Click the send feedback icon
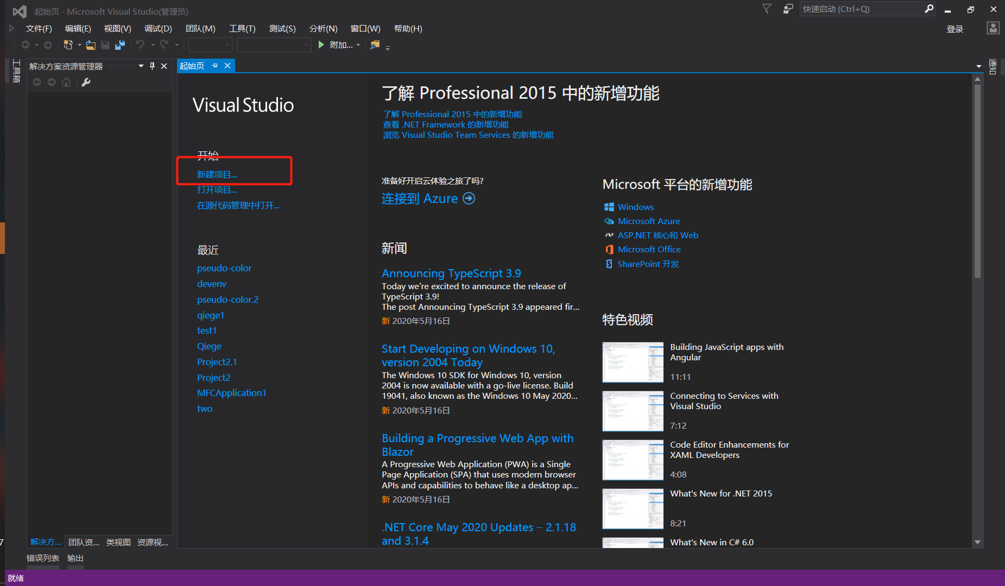The width and height of the screenshot is (1005, 586). point(788,9)
